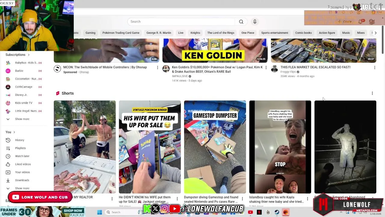Open options for WIFE put them Short

pos(177,199)
